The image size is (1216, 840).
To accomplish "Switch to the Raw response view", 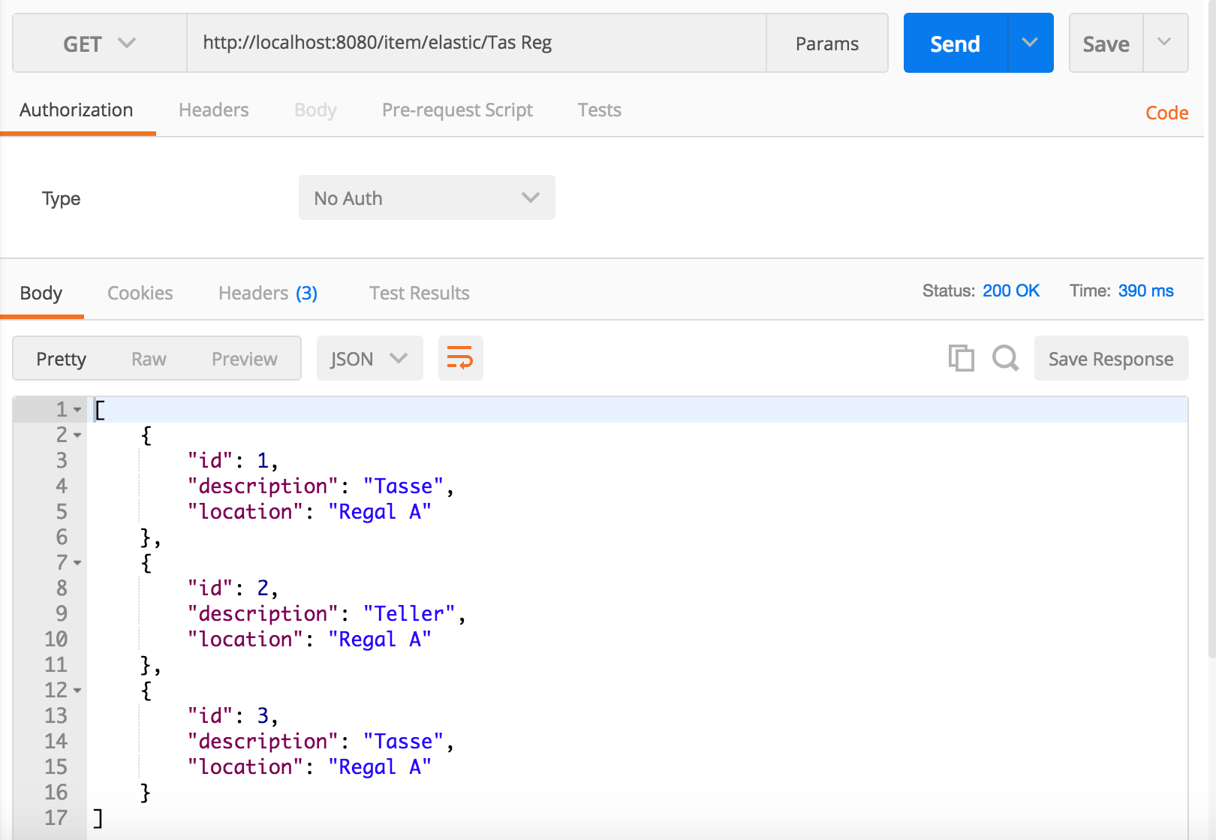I will pos(149,359).
